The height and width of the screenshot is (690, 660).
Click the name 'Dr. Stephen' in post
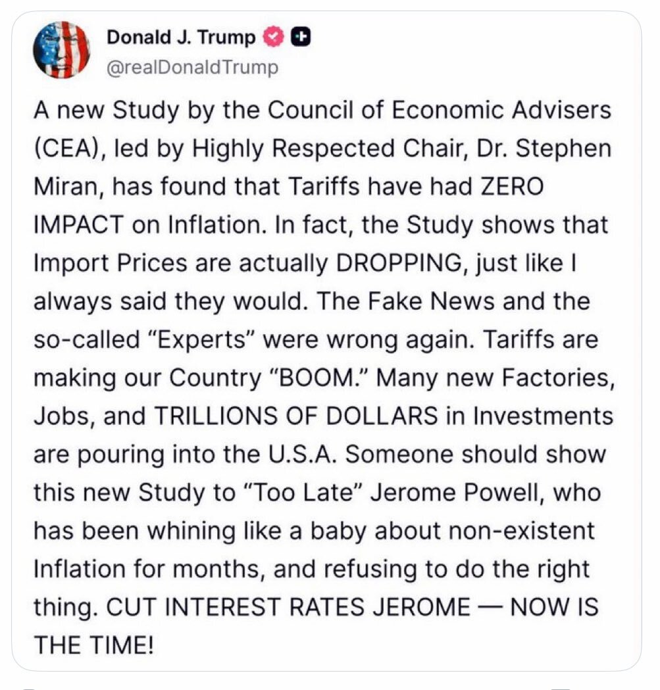coord(544,149)
